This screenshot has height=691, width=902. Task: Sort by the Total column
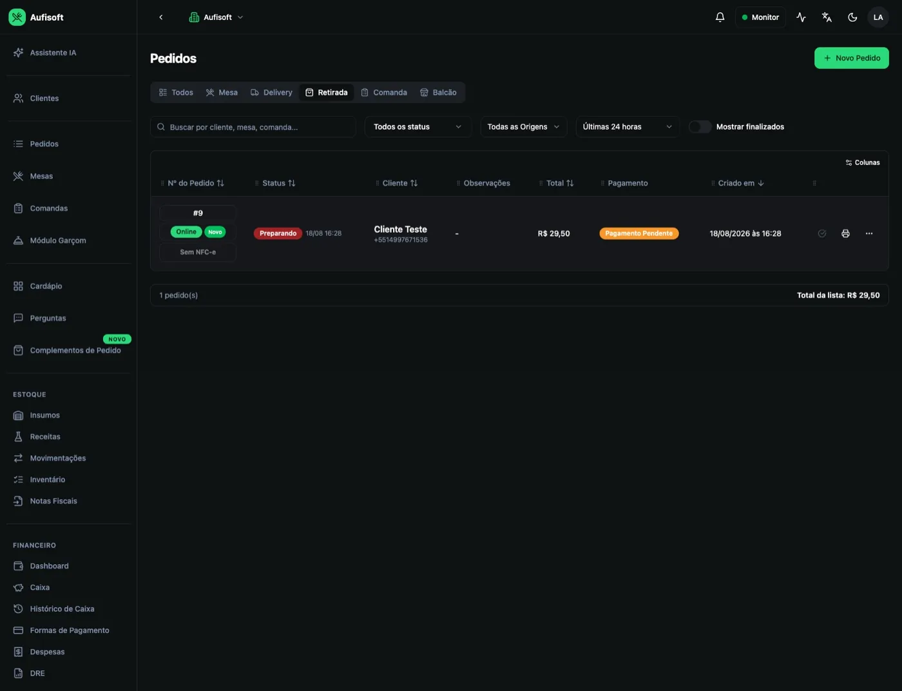coord(559,183)
